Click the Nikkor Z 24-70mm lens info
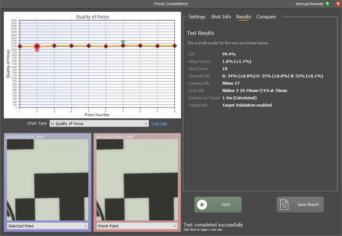Viewport: 342px width, 236px height. pos(255,91)
